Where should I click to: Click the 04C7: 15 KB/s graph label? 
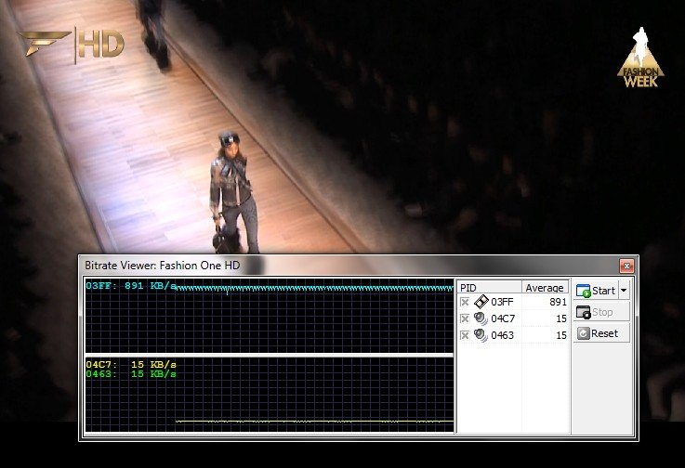[131, 365]
